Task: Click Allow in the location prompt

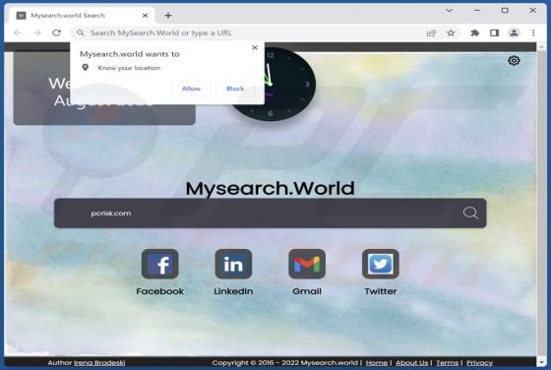Action: pyautogui.click(x=191, y=89)
